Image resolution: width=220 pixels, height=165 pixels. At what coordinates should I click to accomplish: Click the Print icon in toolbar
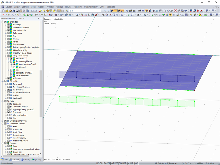coord(24,11)
